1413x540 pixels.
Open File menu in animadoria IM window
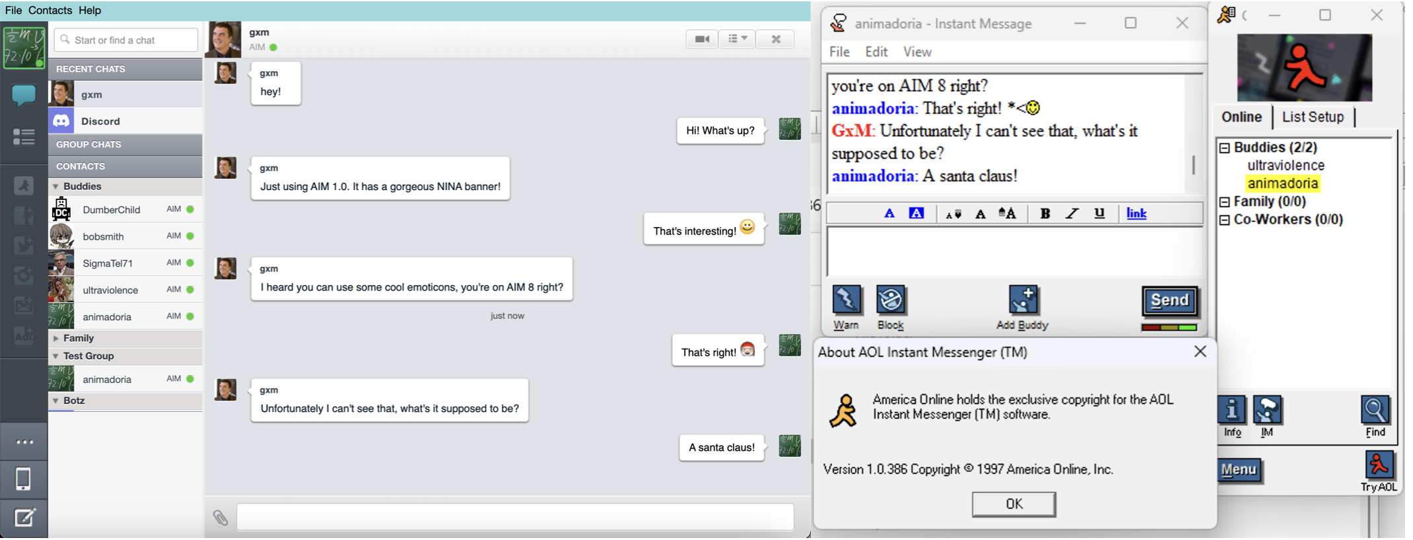840,51
